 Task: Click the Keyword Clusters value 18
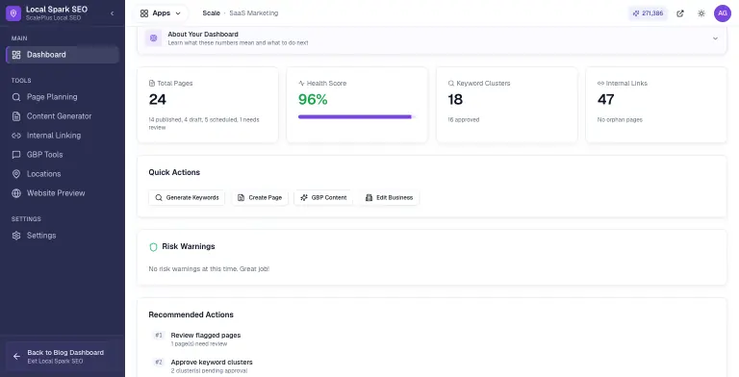pos(455,99)
